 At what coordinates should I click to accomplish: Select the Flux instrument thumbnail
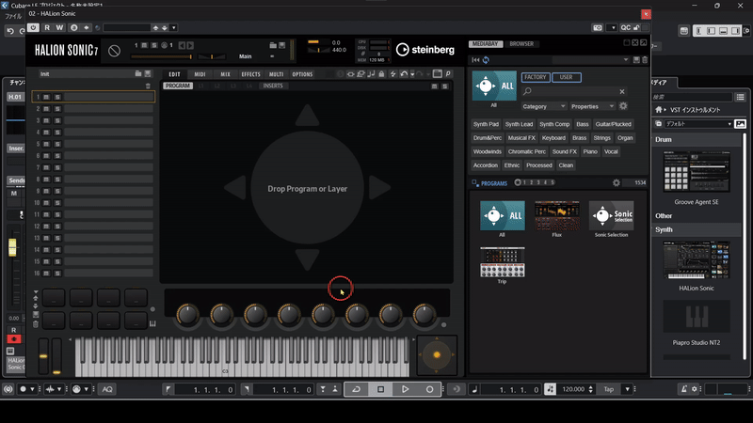[x=556, y=216]
